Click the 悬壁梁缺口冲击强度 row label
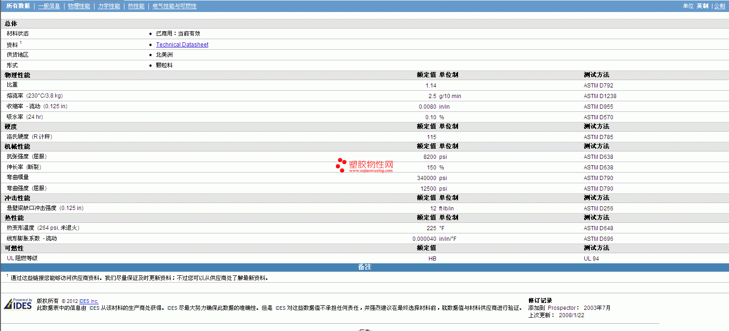This screenshot has width=729, height=331. 45,208
